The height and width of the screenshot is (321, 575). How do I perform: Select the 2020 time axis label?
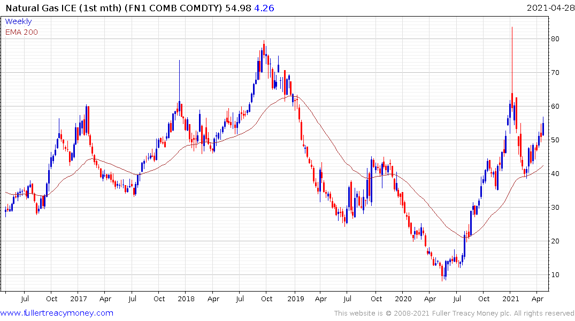tap(403, 299)
